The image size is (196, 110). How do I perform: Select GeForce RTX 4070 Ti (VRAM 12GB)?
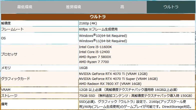[113, 74]
